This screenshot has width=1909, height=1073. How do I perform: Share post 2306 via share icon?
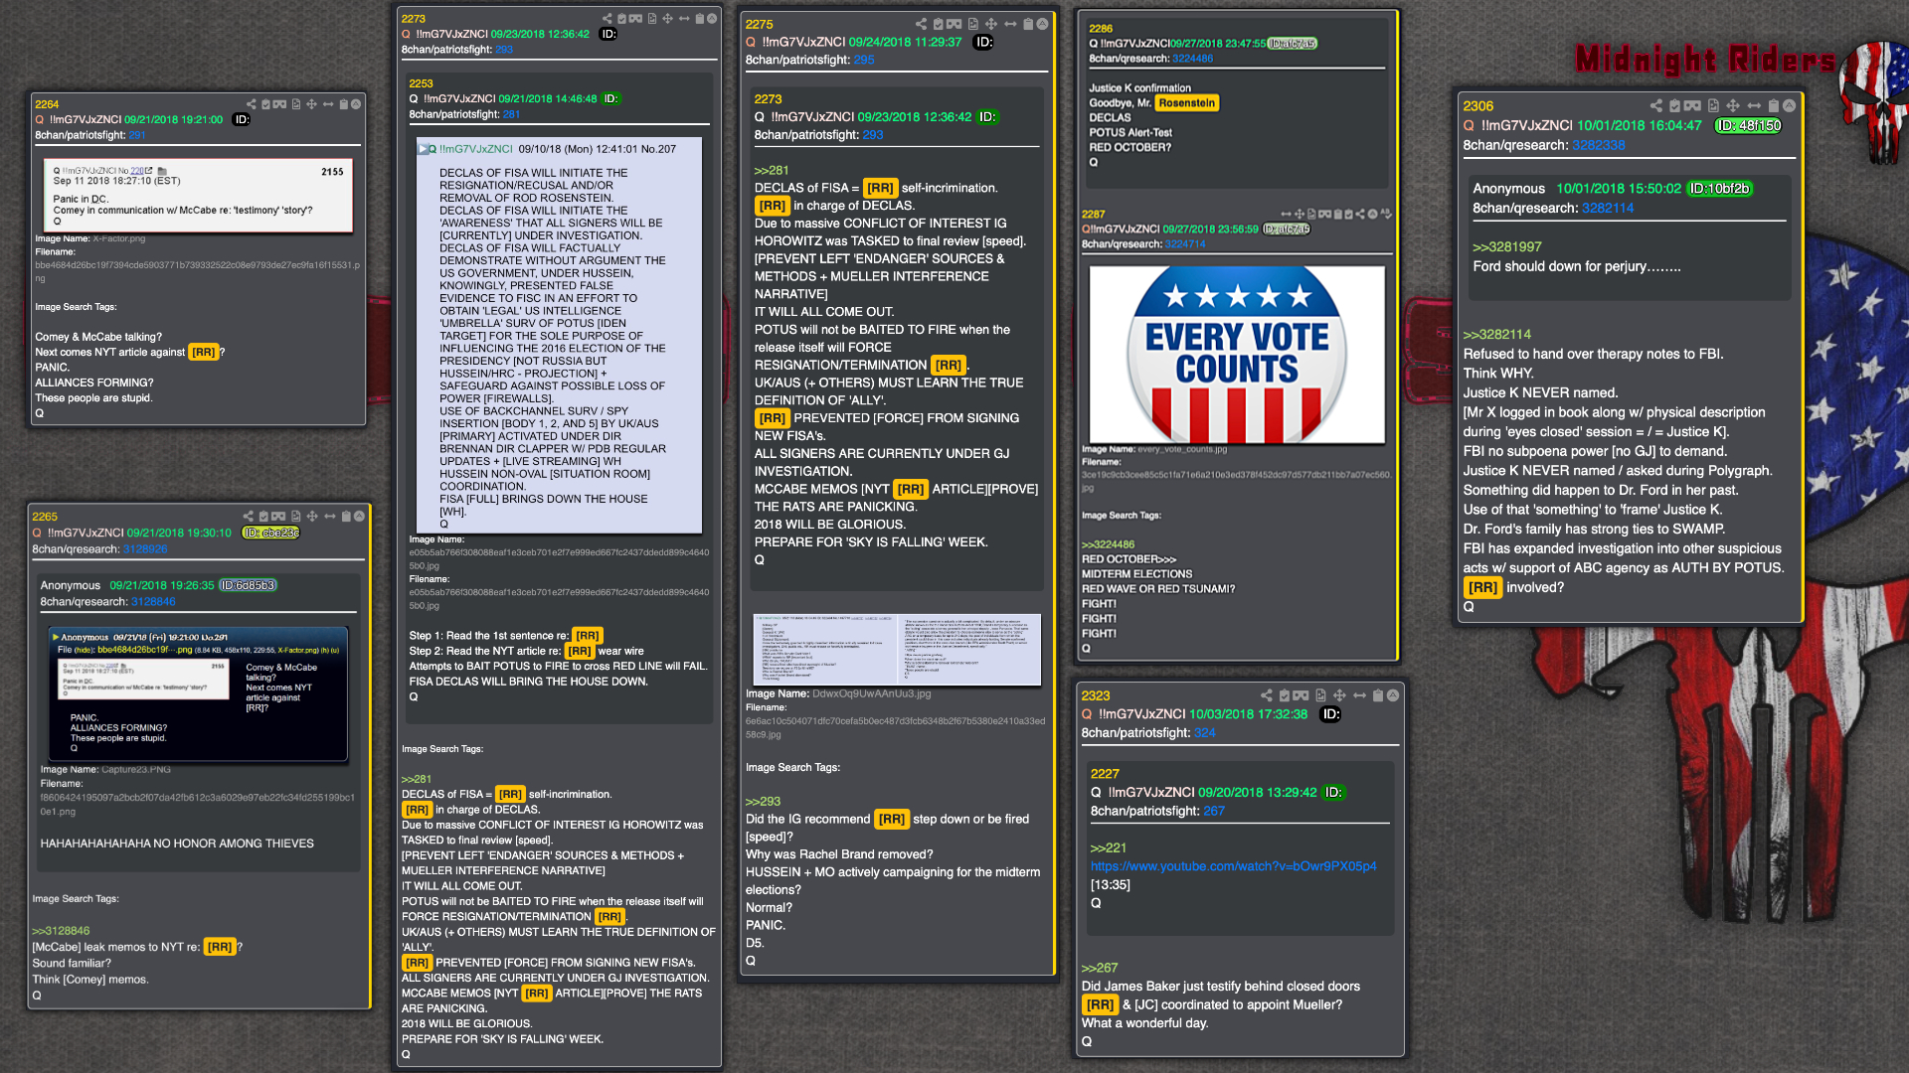click(x=1656, y=105)
